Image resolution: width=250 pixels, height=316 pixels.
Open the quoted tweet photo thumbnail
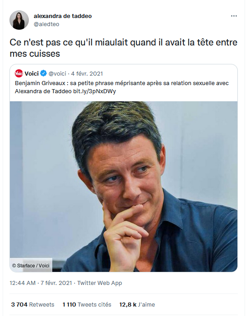coord(123,186)
